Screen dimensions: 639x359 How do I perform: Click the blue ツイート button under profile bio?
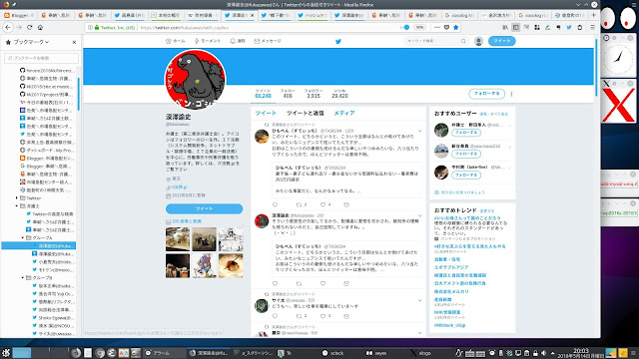(204, 208)
